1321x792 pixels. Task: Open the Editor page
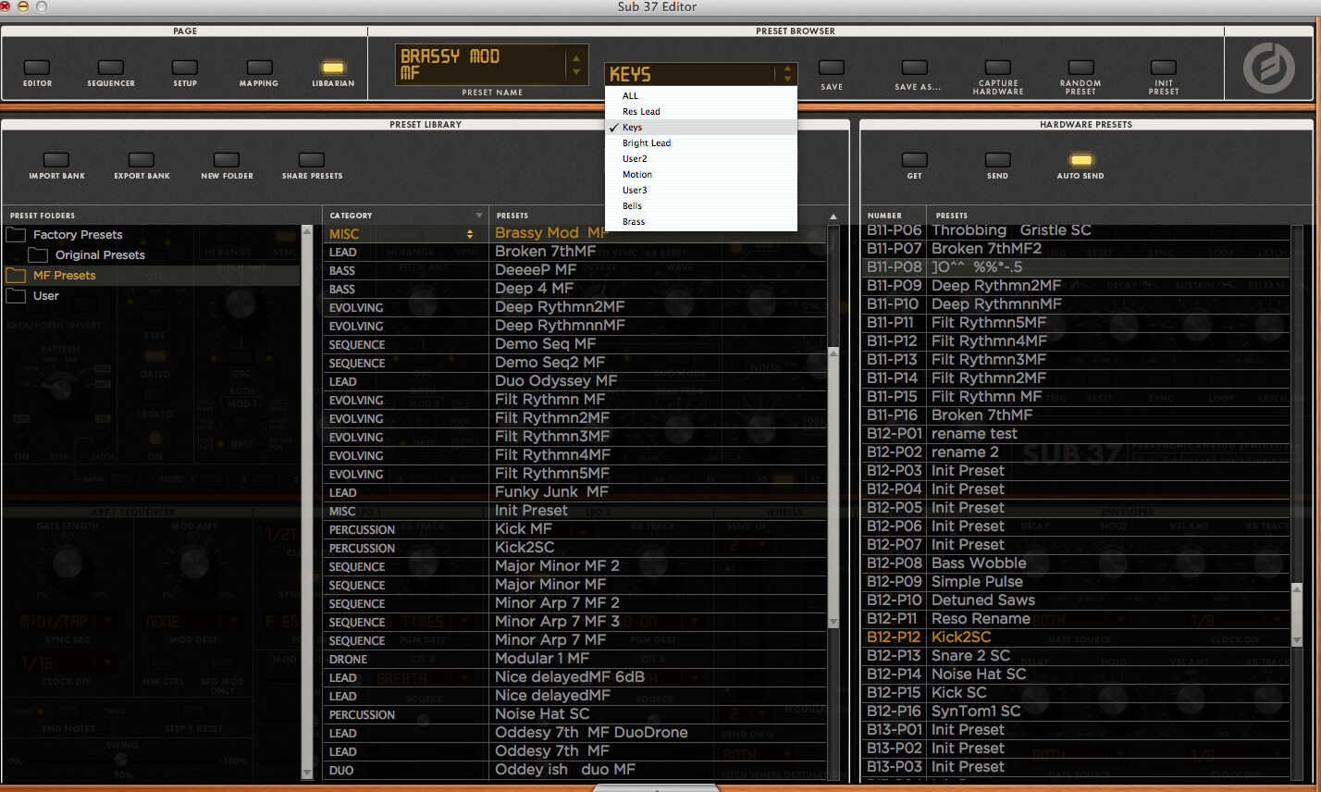click(37, 68)
